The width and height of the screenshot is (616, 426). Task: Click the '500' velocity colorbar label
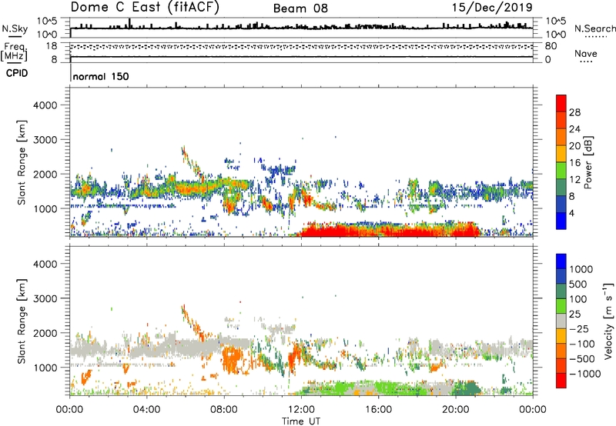577,285
